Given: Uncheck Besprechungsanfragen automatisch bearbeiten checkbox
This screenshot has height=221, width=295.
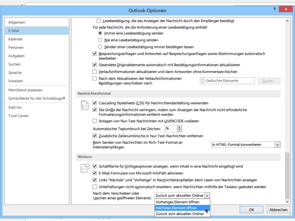Looking at the screenshot, I should pyautogui.click(x=95, y=54).
